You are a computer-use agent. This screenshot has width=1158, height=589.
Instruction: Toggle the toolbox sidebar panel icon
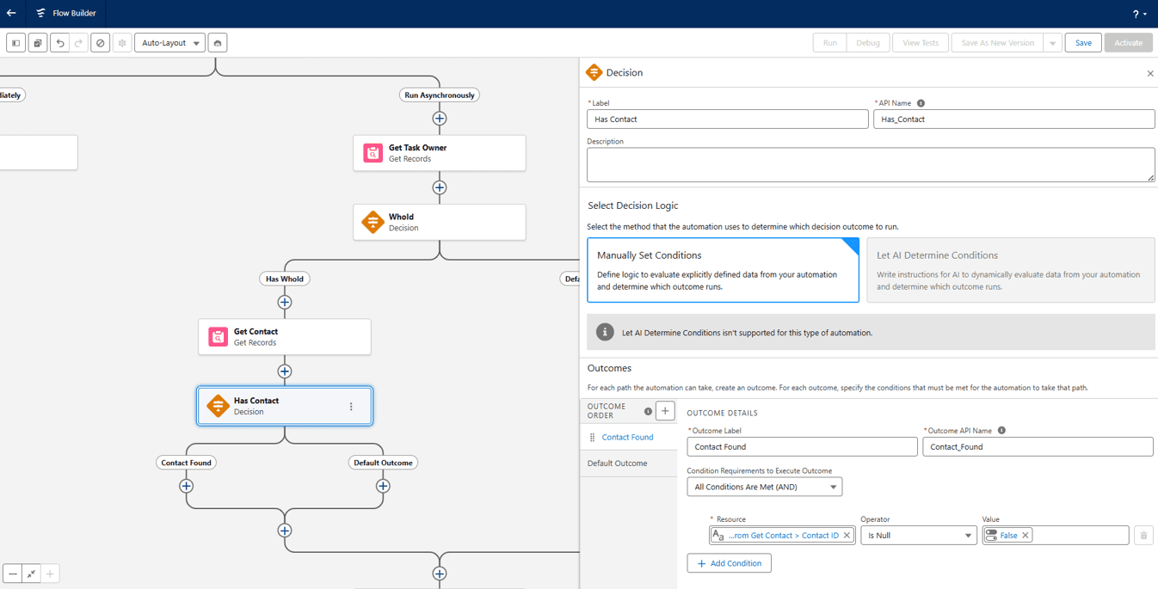(x=15, y=43)
